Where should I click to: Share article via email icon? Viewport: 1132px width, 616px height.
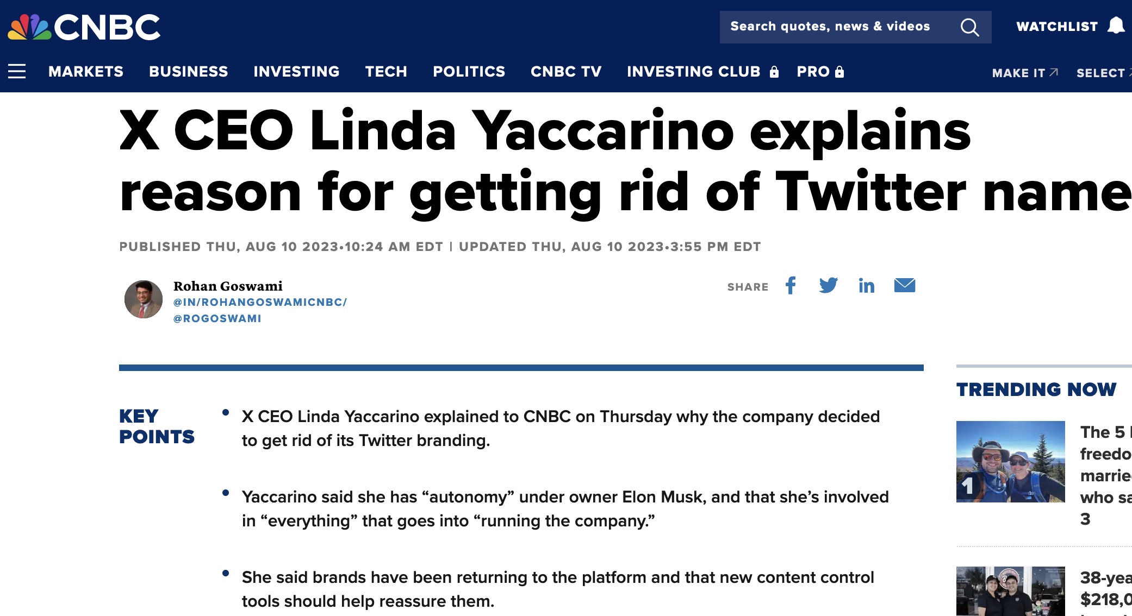tap(905, 286)
